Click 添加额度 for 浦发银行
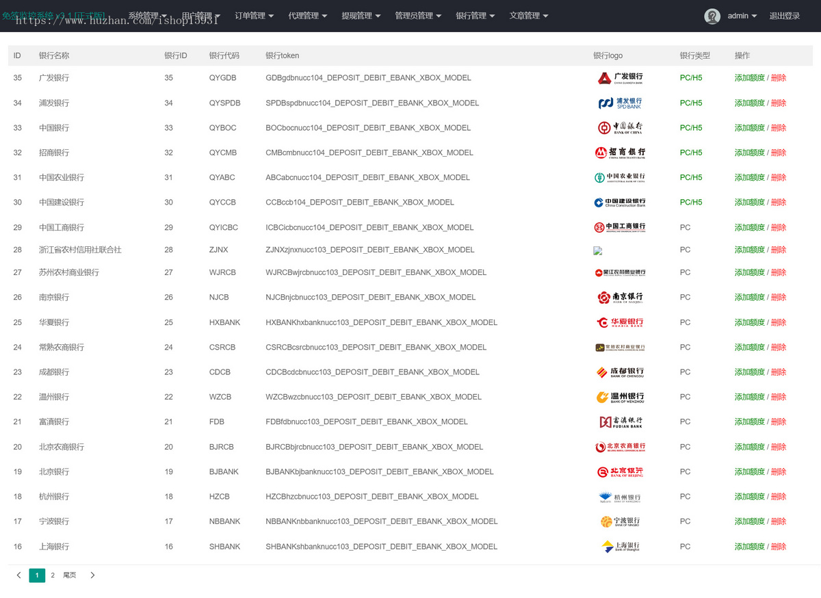The width and height of the screenshot is (821, 598). coord(749,103)
